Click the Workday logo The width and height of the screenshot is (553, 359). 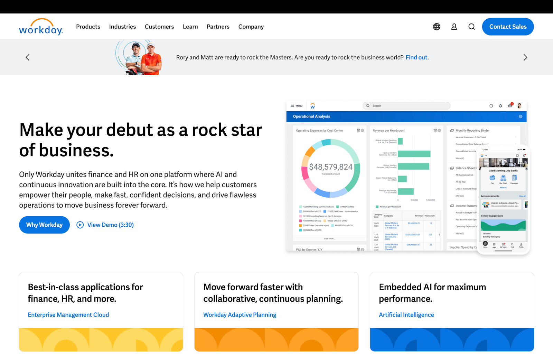pyautogui.click(x=41, y=27)
